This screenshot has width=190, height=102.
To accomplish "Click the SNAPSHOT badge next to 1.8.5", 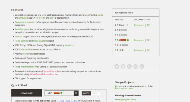I will pos(124,35).
